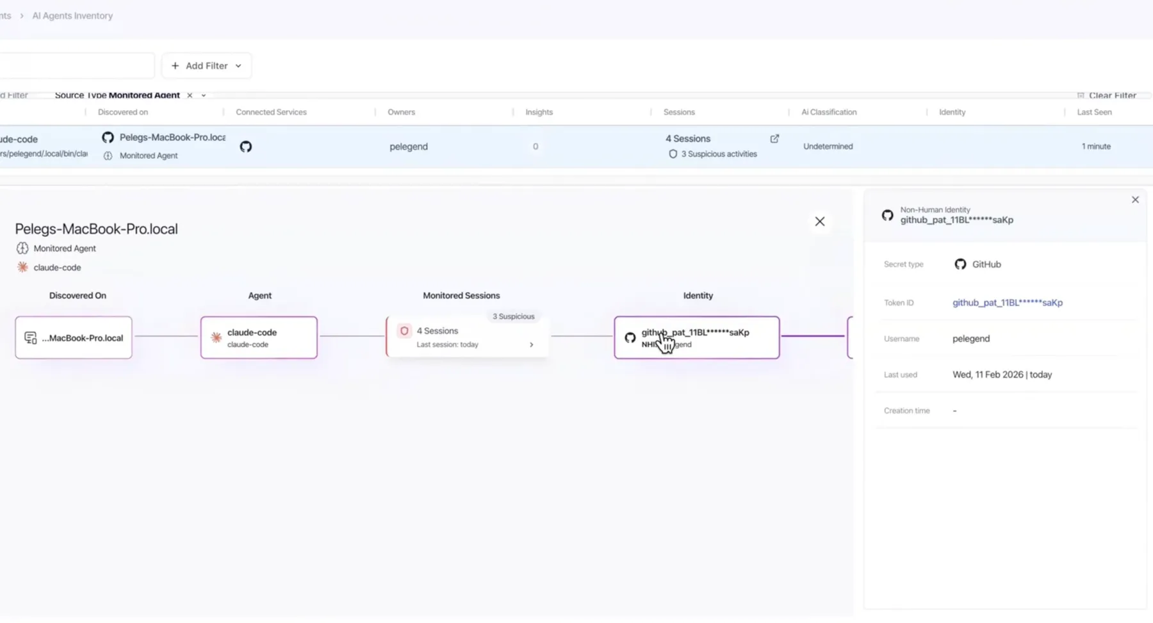
Task: Select the github_pat identity node
Action: coord(697,337)
